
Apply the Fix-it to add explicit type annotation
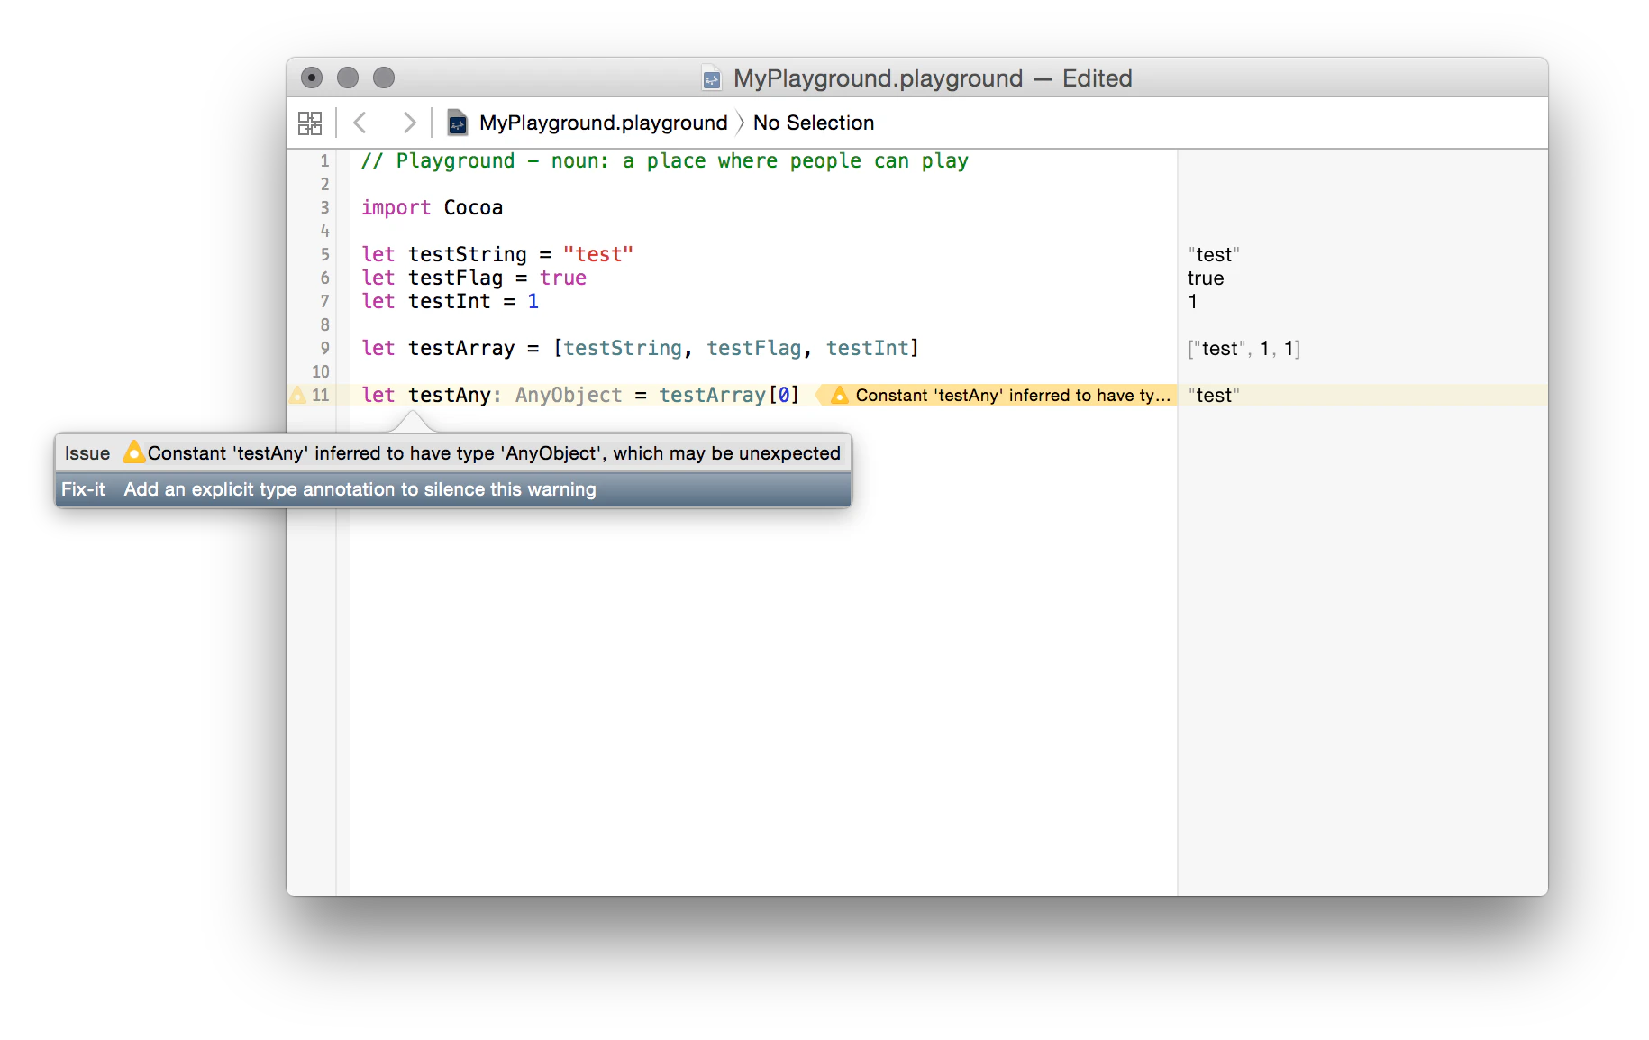453,489
